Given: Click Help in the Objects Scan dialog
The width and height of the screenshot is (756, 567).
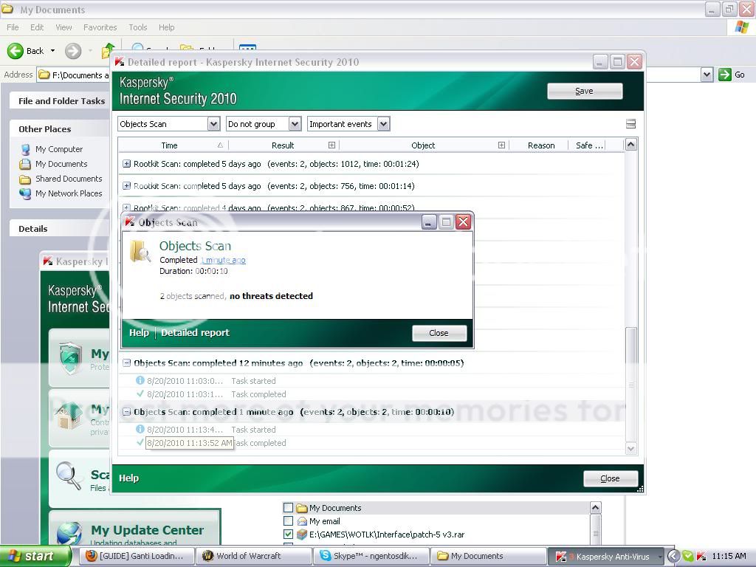Looking at the screenshot, I should 139,333.
